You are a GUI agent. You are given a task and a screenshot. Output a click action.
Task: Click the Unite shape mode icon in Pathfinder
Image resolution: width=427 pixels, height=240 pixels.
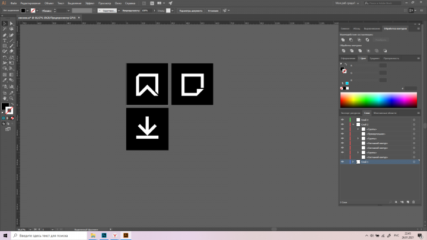pos(343,40)
